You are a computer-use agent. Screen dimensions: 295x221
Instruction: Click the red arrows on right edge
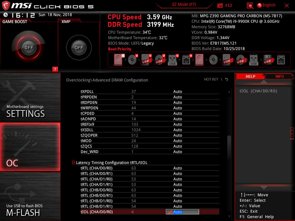(x=292, y=139)
